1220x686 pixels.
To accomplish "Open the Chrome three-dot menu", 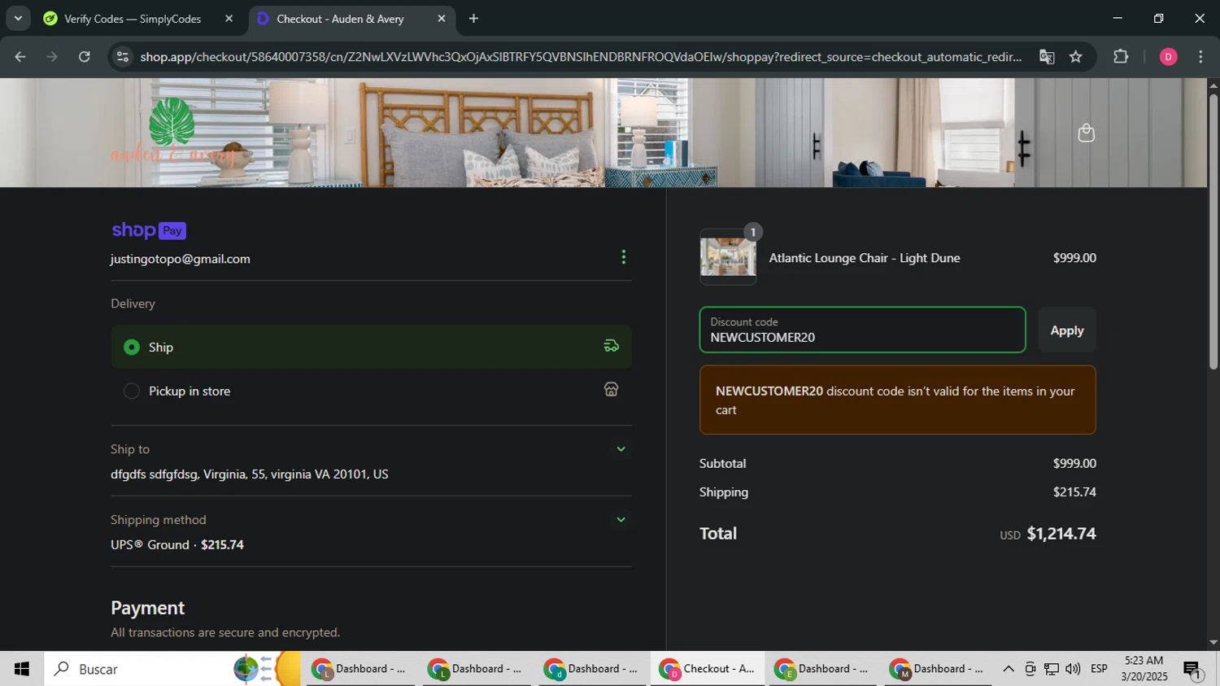I will (1200, 56).
